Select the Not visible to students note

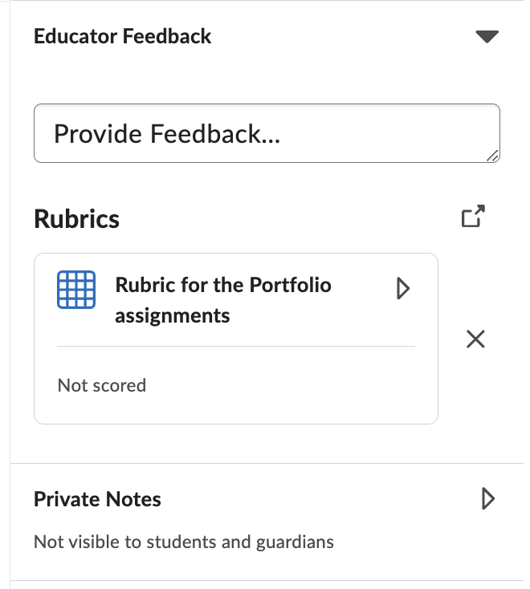184,542
